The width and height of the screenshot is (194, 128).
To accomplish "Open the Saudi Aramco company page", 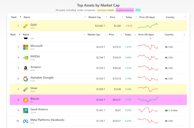I will coord(39,109).
